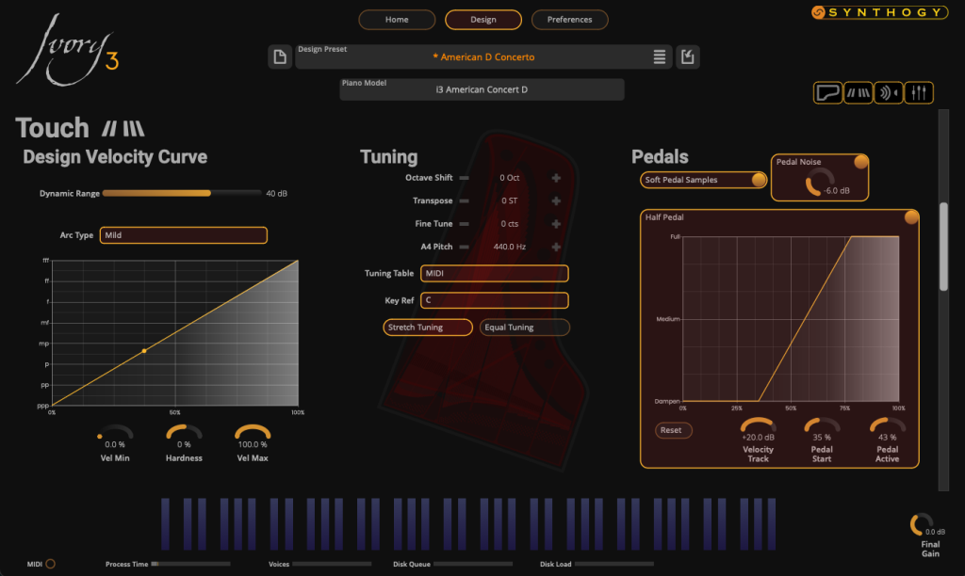Reset the Half Pedal curve
This screenshot has width=965, height=576.
click(x=673, y=430)
